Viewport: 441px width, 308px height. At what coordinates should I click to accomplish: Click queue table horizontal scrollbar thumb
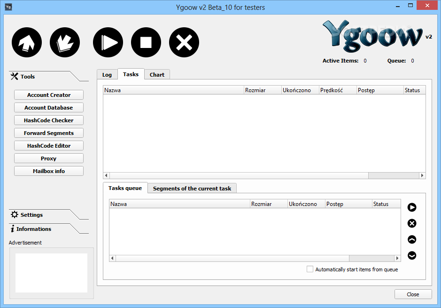(232, 258)
